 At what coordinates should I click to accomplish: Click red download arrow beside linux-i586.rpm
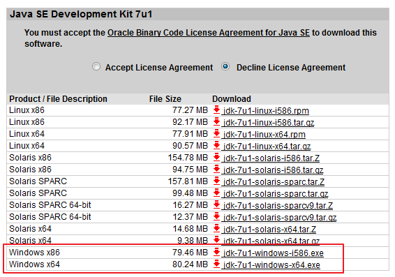tap(216, 110)
